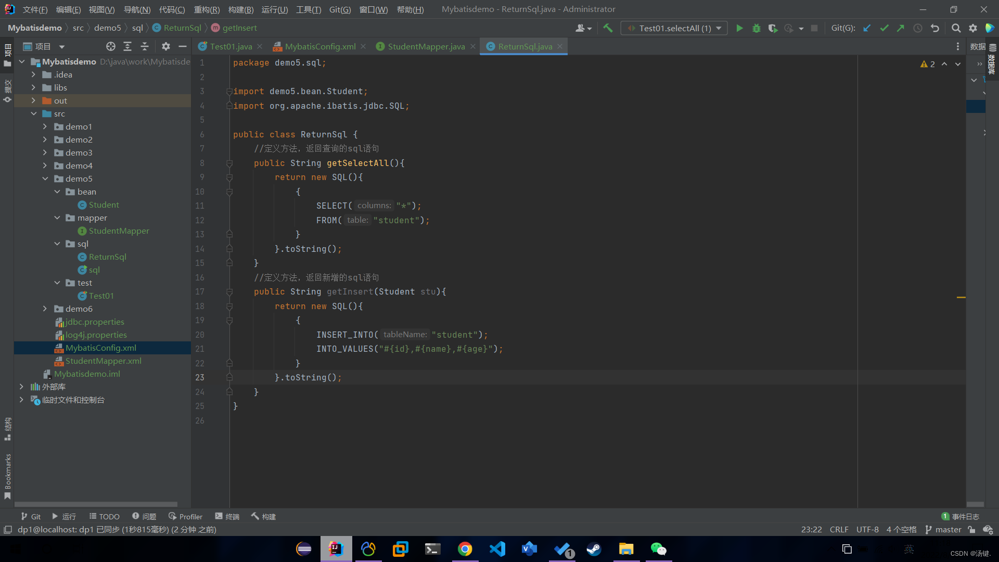
Task: Open run configuration dropdown Test01.selectAll
Action: [674, 28]
